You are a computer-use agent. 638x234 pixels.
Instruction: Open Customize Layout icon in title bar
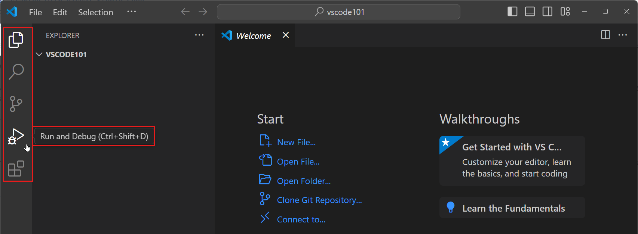point(565,12)
